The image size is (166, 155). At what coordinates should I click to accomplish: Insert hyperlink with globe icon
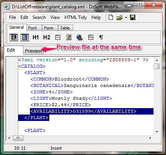(80, 37)
